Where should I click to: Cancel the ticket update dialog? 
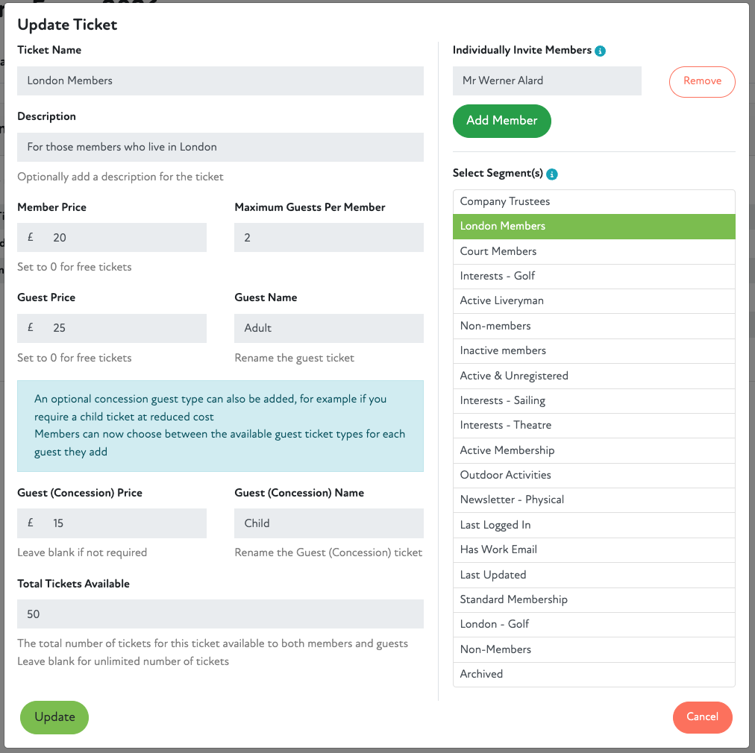(x=702, y=717)
